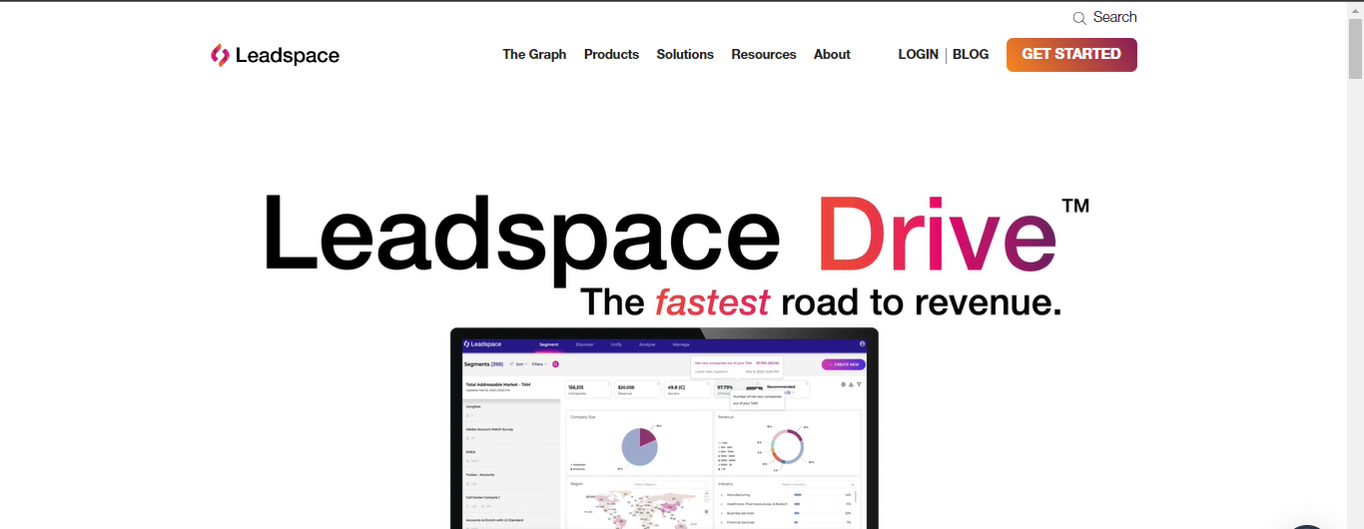Open the Filters dropdown in Segments panel
The width and height of the screenshot is (1364, 529).
[539, 364]
